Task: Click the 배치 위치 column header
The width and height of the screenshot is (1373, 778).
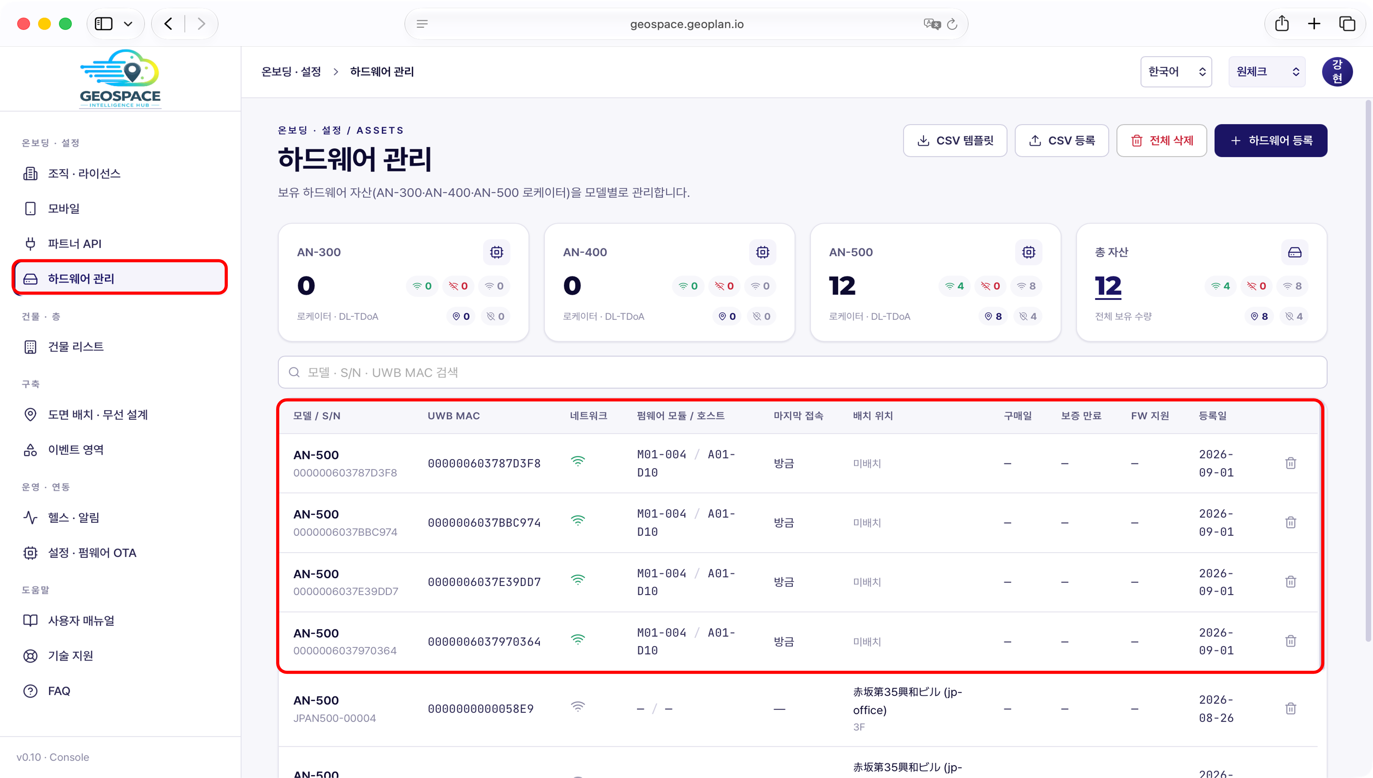Action: coord(873,416)
